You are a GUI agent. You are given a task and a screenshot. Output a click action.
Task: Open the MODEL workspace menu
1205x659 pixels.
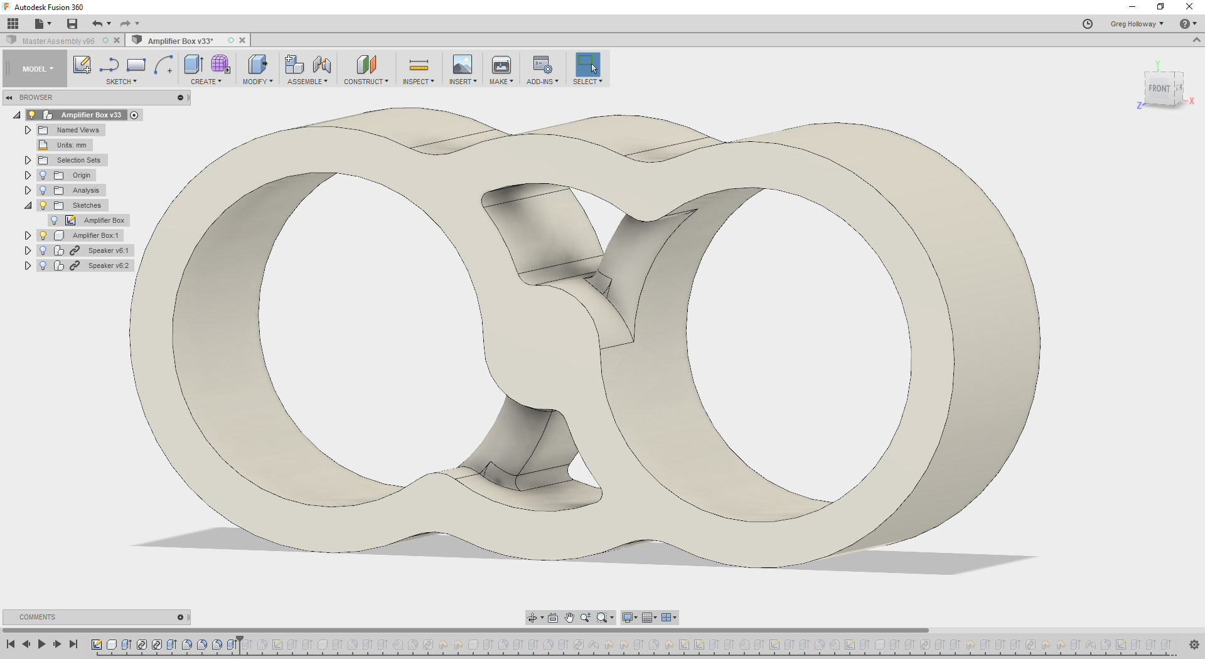point(35,68)
